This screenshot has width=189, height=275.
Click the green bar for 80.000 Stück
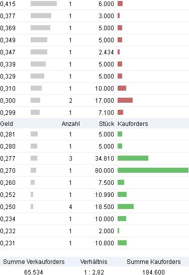pos(153,170)
